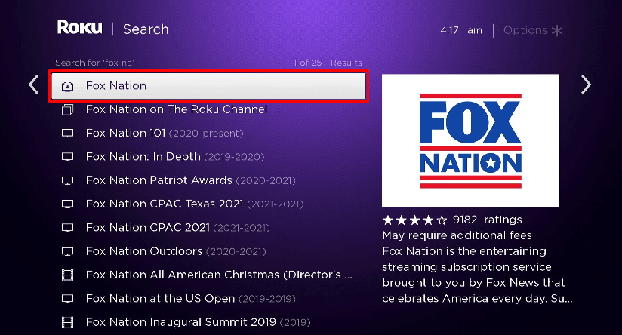Click the star rating row
This screenshot has width=622, height=335.
415,220
